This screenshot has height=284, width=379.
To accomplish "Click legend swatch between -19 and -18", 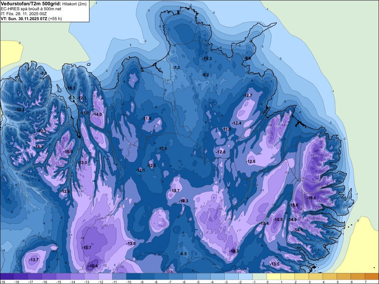I will pos(7,276).
